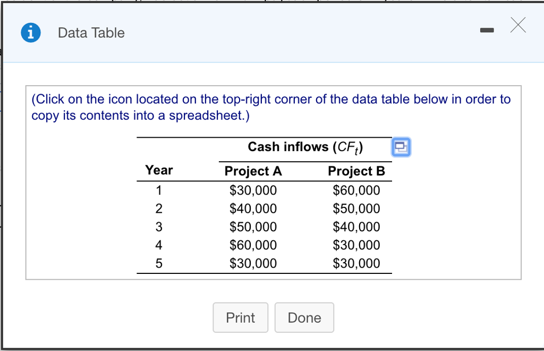544x351 pixels.
Task: Click the Print button
Action: coord(240,317)
